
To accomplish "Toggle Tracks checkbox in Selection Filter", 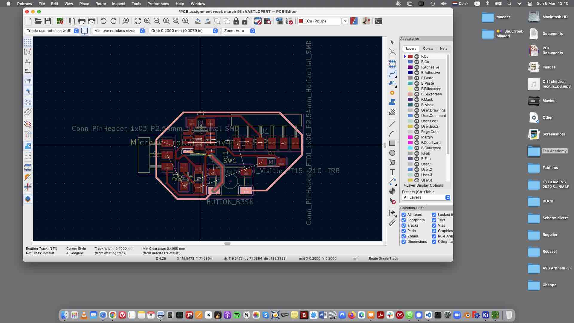I will tap(404, 225).
